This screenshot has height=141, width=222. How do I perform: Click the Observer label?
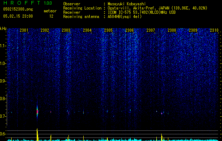click(72, 4)
